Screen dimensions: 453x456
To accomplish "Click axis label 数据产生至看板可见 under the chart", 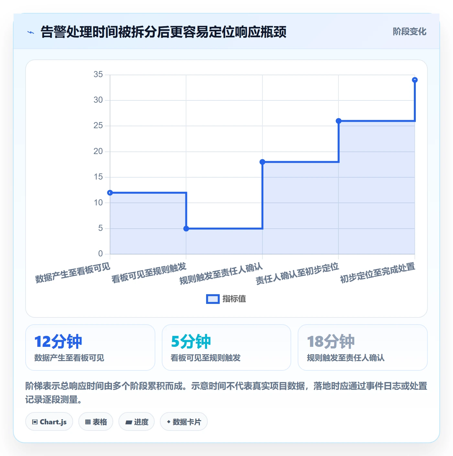I will point(72,273).
